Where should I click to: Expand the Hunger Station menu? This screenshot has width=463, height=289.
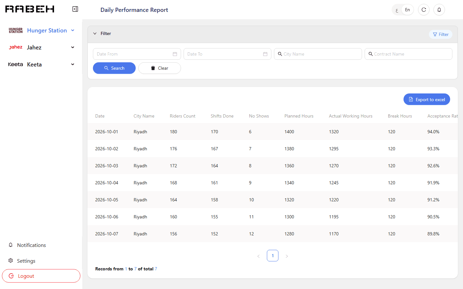[x=73, y=31]
